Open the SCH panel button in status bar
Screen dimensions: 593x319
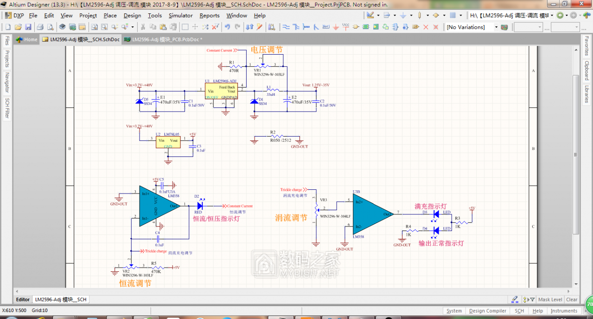click(519, 311)
